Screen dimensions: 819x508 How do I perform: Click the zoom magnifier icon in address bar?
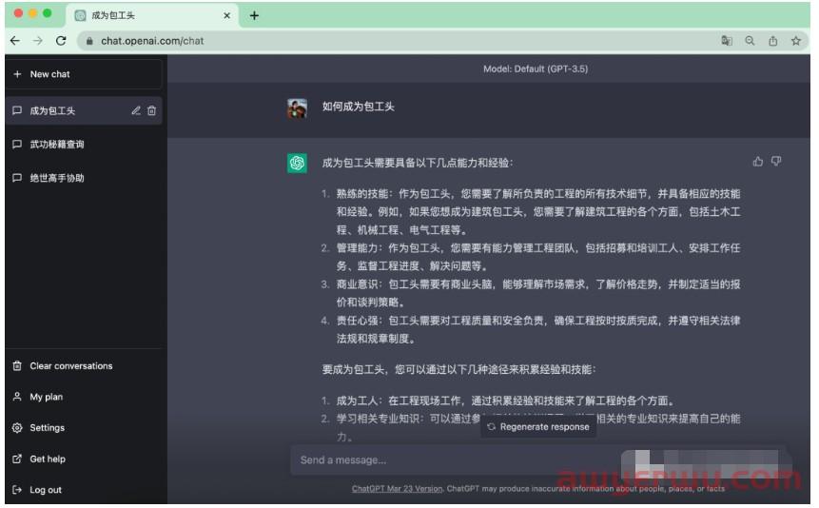pyautogui.click(x=750, y=41)
